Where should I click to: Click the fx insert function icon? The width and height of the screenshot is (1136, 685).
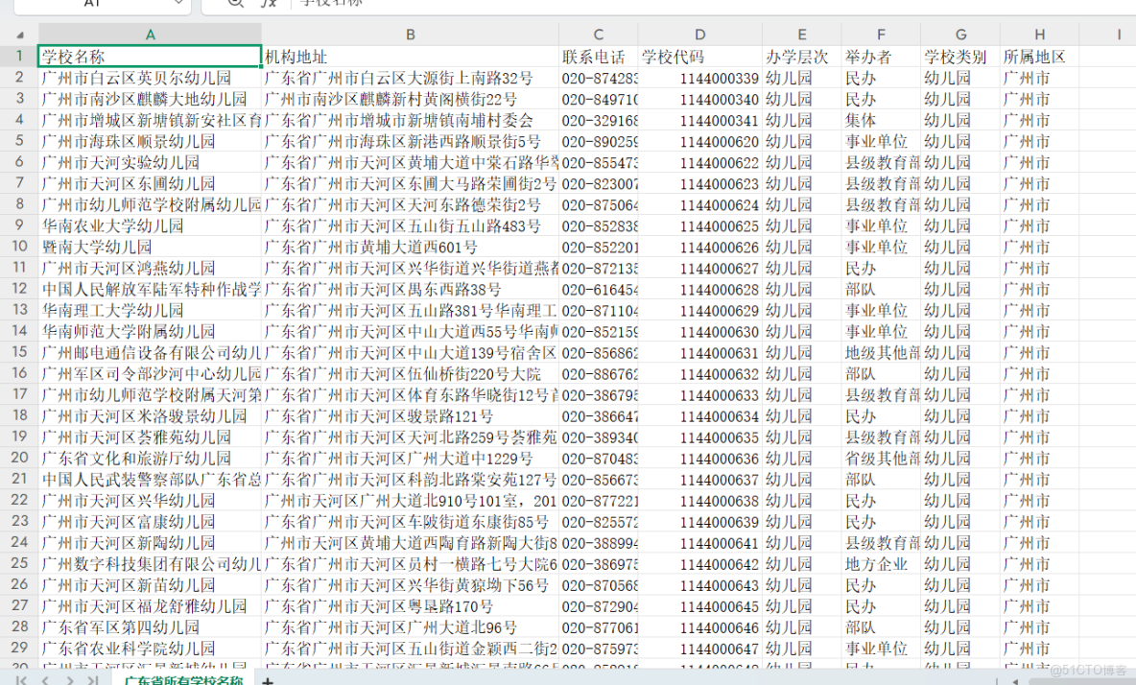click(270, 3)
